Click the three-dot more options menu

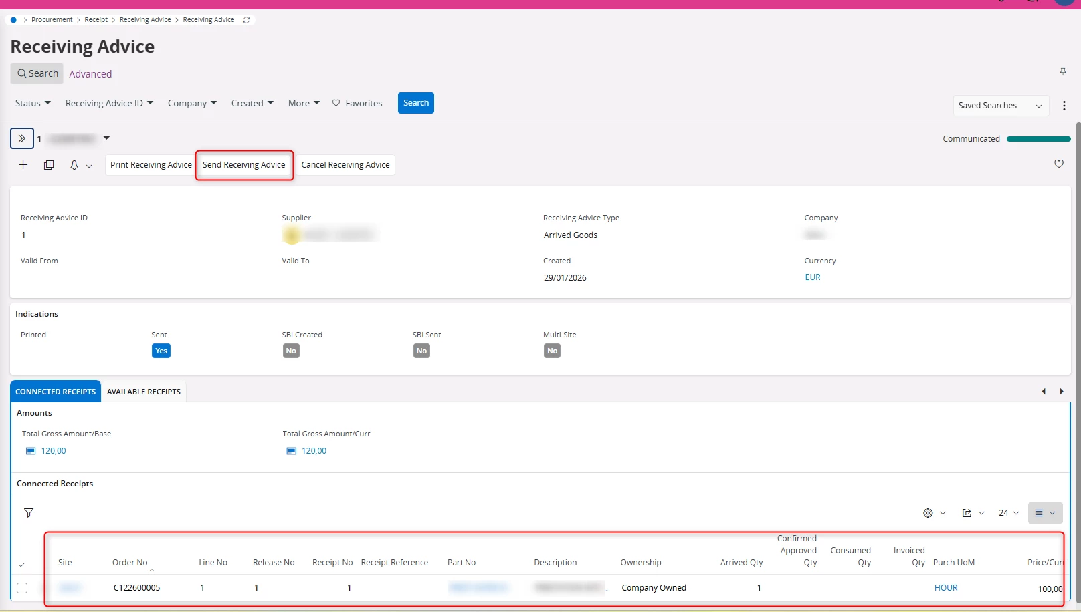coord(1064,106)
